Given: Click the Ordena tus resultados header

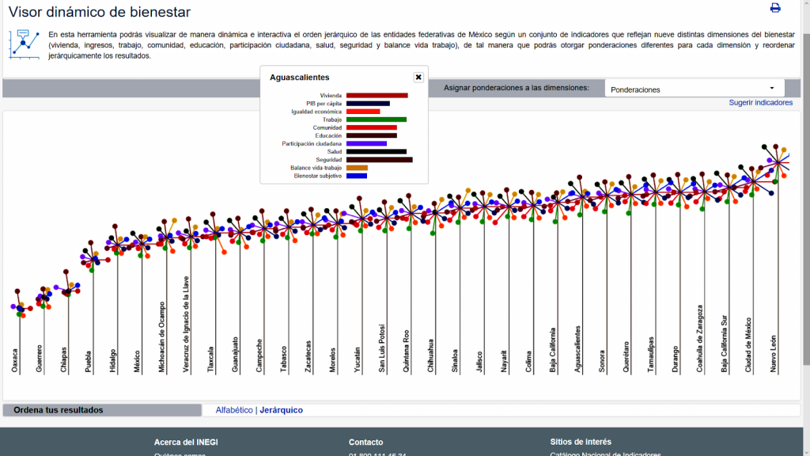Looking at the screenshot, I should 59,410.
